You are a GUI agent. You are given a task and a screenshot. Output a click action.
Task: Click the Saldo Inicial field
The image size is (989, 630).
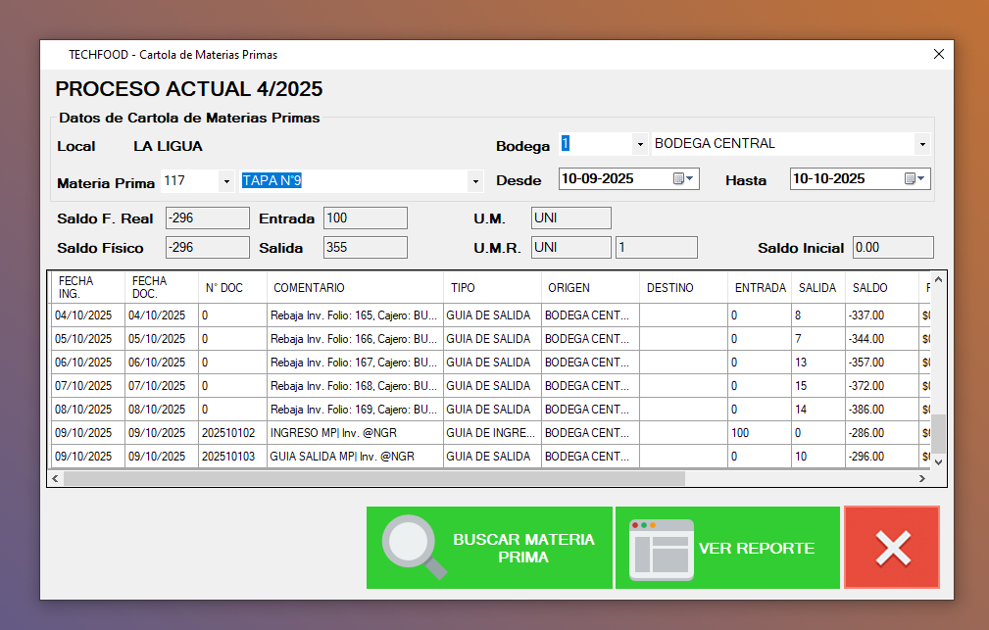click(892, 248)
